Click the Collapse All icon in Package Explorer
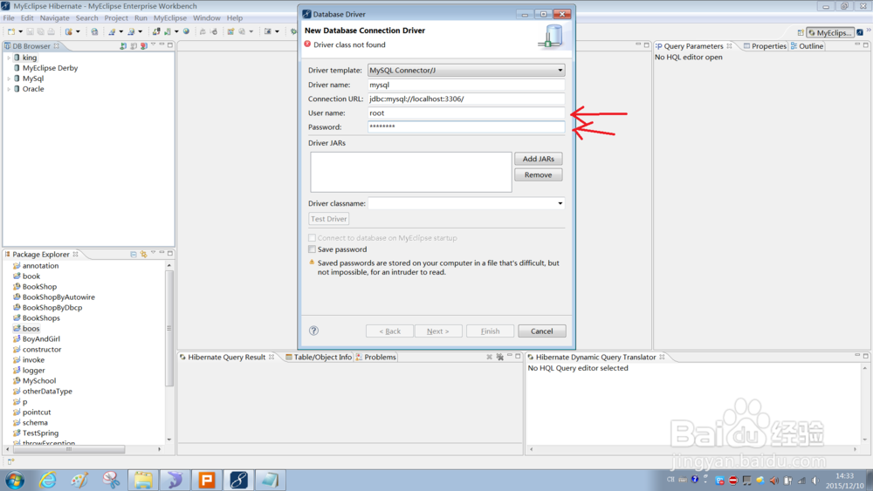 tap(134, 254)
